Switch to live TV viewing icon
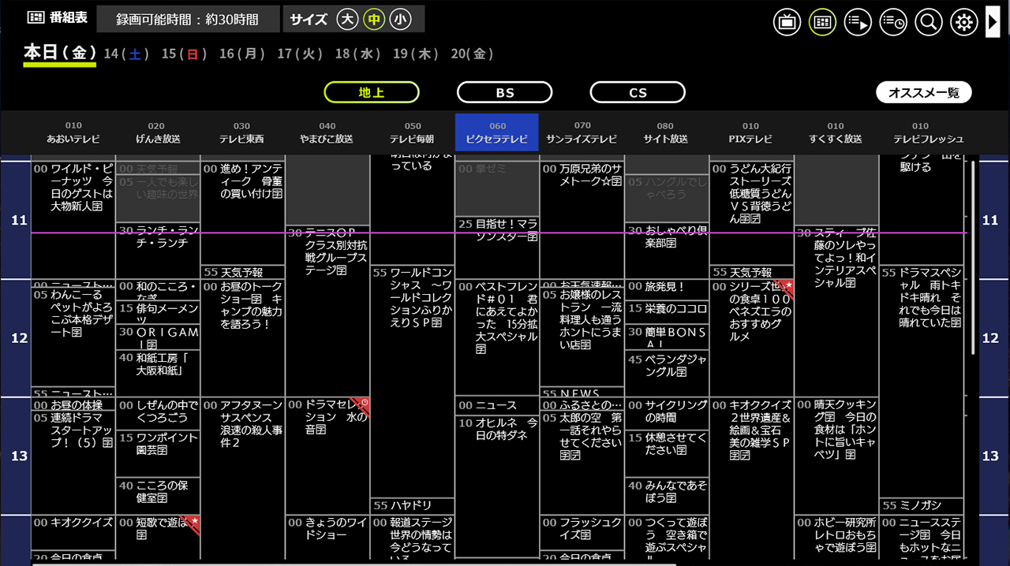Image resolution: width=1010 pixels, height=566 pixels. (787, 22)
